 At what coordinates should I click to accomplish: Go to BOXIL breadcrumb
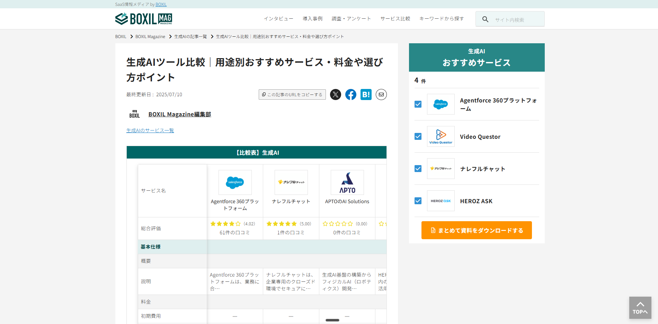pos(121,37)
